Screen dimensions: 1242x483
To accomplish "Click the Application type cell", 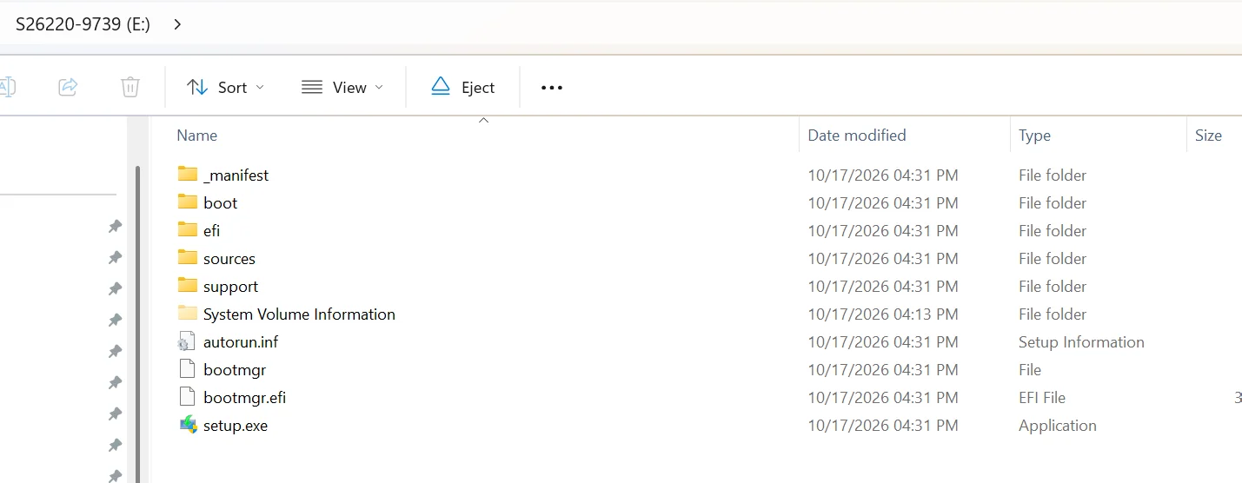I will 1058,426.
